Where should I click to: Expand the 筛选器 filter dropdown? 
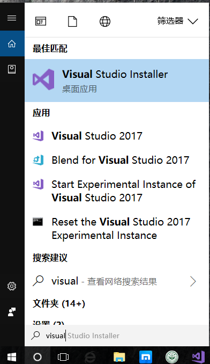pos(177,21)
